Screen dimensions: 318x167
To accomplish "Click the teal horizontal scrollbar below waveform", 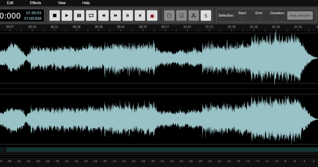I will coord(162,150).
